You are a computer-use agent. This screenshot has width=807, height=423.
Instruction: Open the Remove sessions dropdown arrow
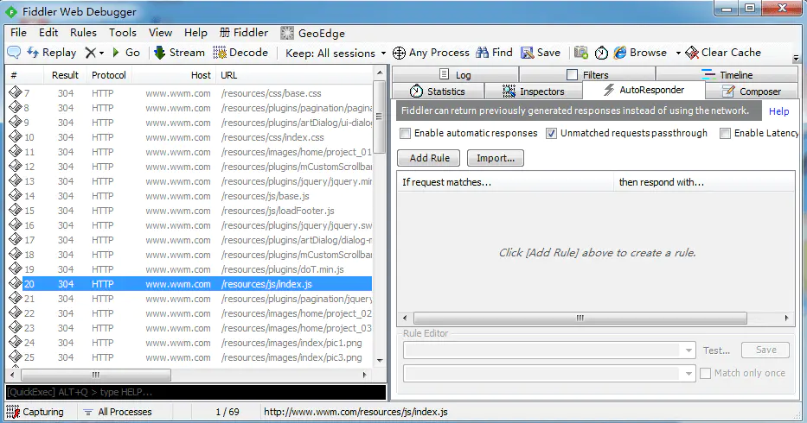click(x=101, y=53)
